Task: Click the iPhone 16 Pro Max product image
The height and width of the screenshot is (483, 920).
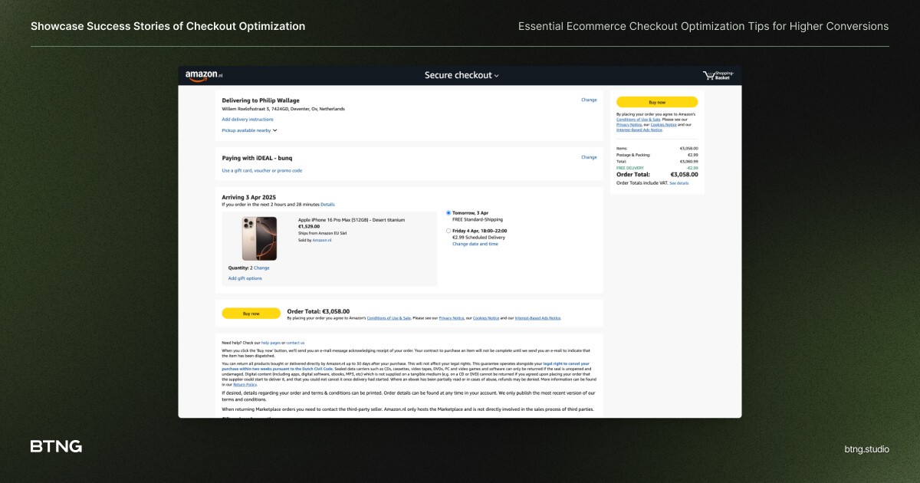Action: tap(259, 238)
